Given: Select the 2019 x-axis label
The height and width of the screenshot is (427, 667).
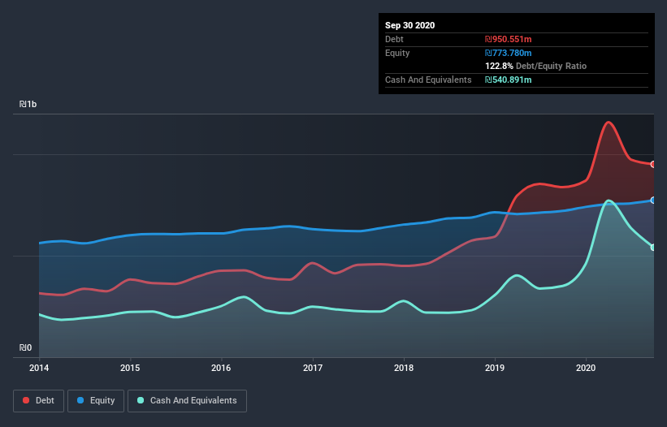Looking at the screenshot, I should pos(495,368).
